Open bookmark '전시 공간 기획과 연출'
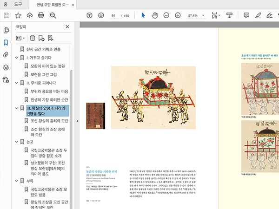 pyautogui.click(x=44, y=49)
